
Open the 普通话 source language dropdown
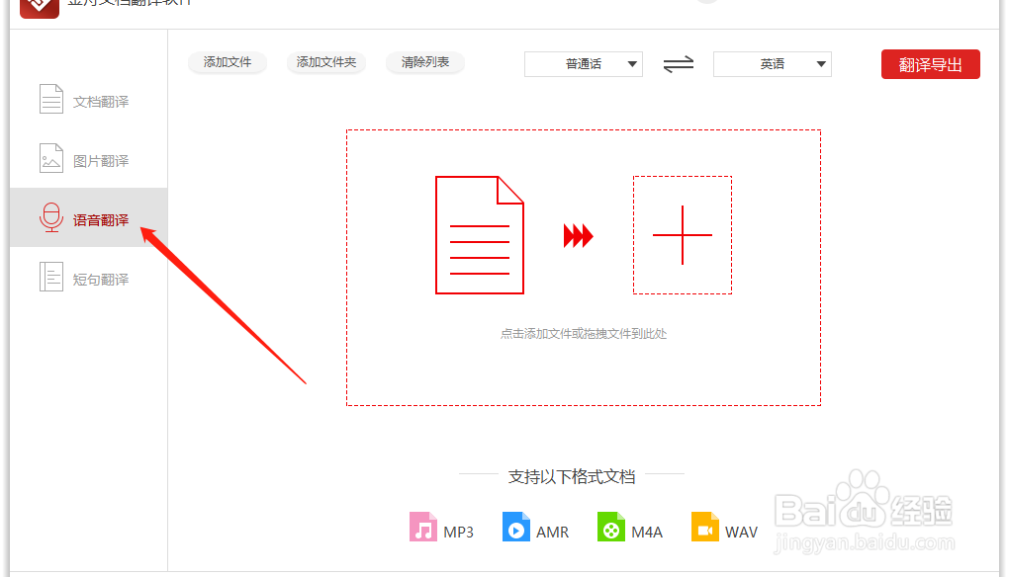click(x=583, y=63)
